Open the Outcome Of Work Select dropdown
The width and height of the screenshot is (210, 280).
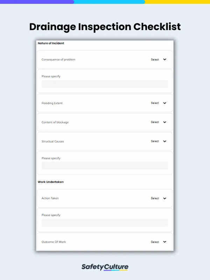(159, 242)
